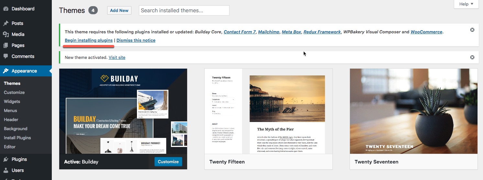Select Editor submenu item
Image resolution: width=483 pixels, height=180 pixels.
click(x=10, y=147)
